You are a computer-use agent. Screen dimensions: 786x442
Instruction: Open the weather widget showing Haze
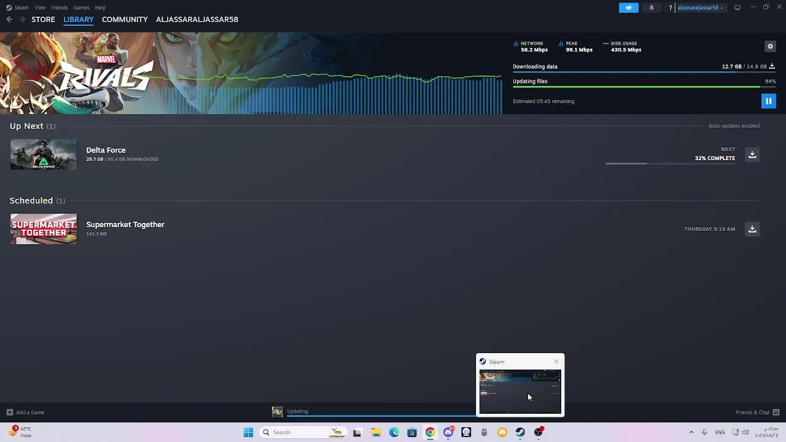20,432
